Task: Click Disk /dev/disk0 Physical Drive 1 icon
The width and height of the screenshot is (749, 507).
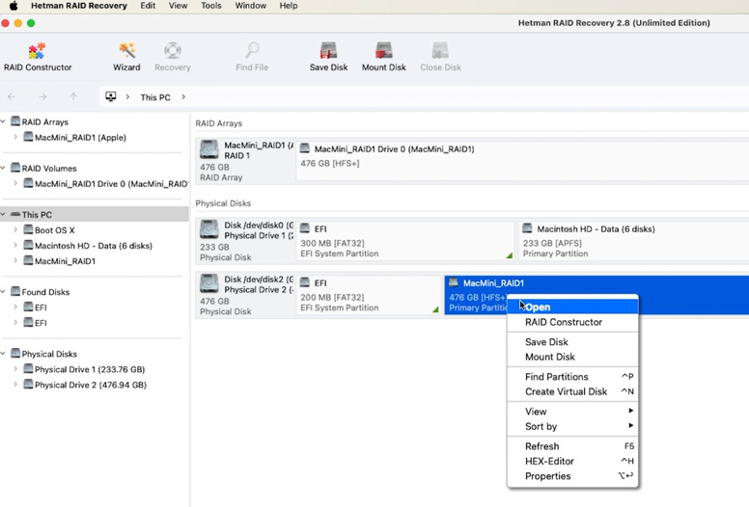Action: pyautogui.click(x=208, y=229)
